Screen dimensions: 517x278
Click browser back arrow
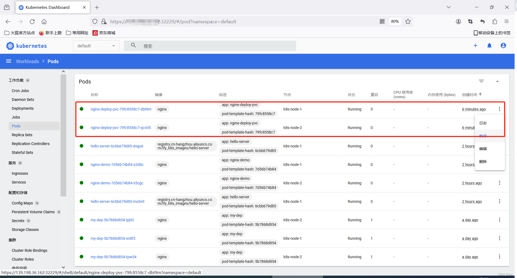pos(8,22)
